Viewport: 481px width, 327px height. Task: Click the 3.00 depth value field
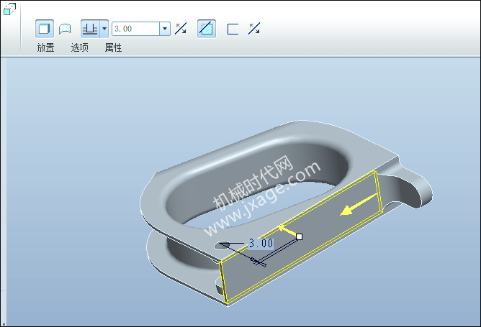[135, 29]
